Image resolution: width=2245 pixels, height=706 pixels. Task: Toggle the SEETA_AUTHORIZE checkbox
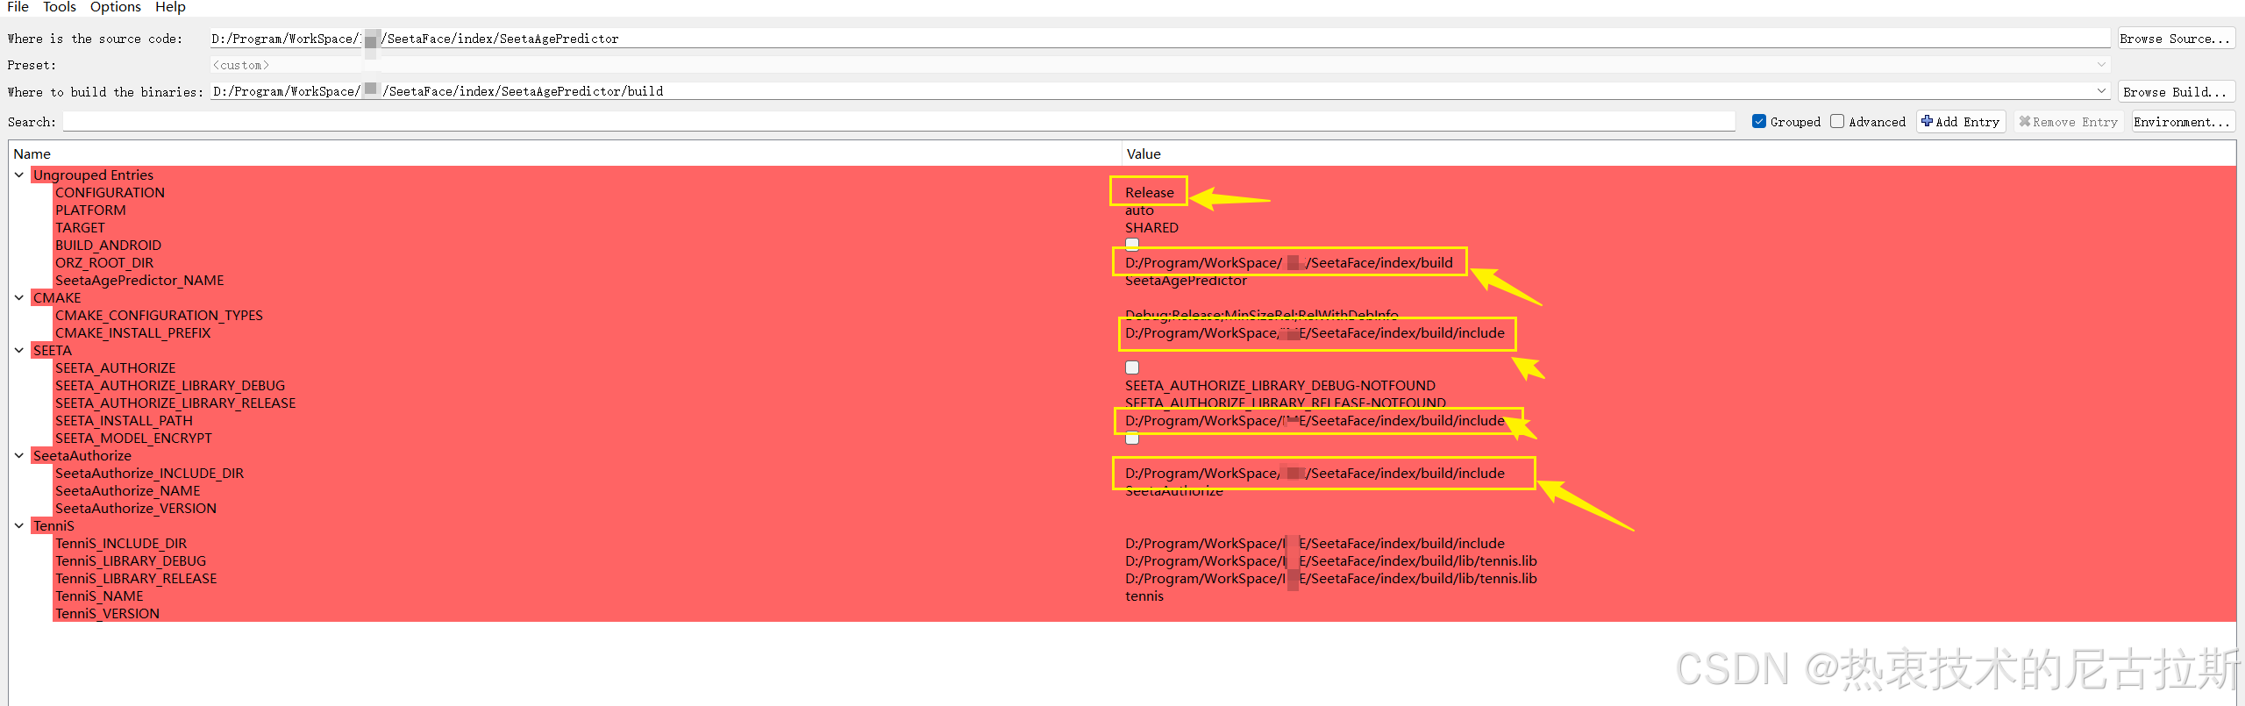pos(1132,367)
